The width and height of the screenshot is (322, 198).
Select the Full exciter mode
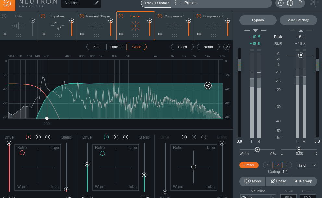click(96, 47)
